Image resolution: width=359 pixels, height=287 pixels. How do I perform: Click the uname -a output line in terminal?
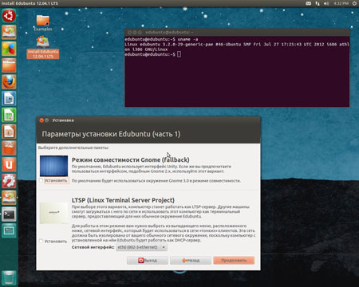pyautogui.click(x=237, y=47)
